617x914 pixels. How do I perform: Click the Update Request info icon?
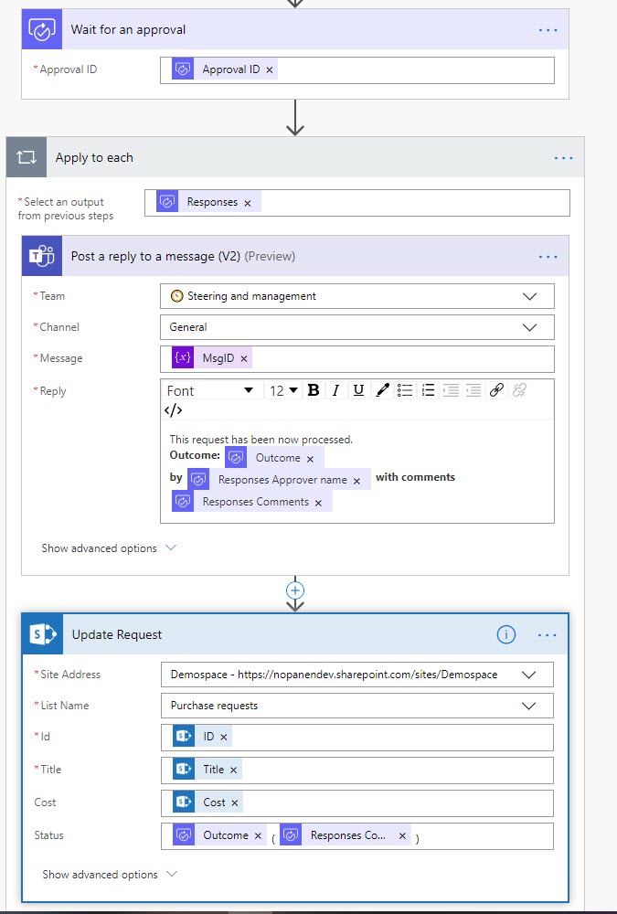tap(505, 635)
